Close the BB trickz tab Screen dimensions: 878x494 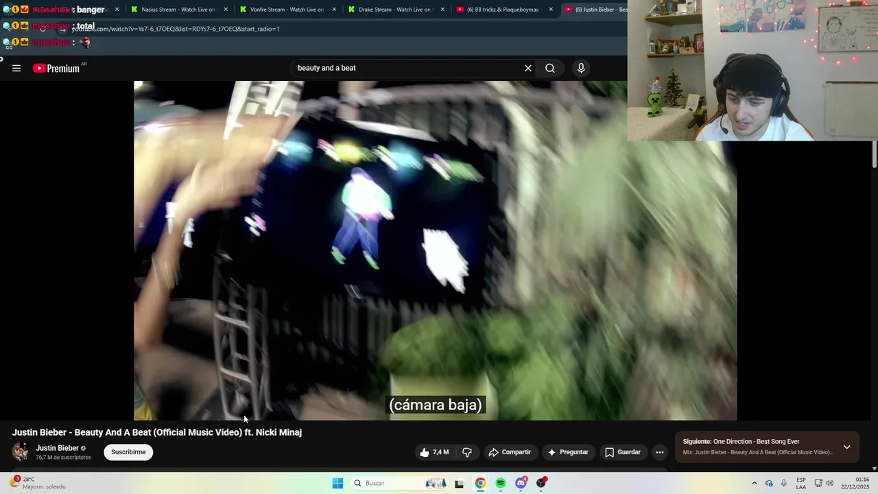pyautogui.click(x=551, y=10)
